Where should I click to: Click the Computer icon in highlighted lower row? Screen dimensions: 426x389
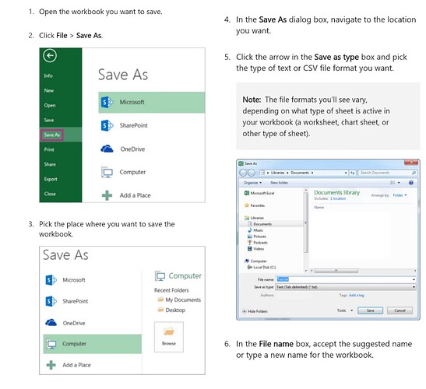(51, 344)
